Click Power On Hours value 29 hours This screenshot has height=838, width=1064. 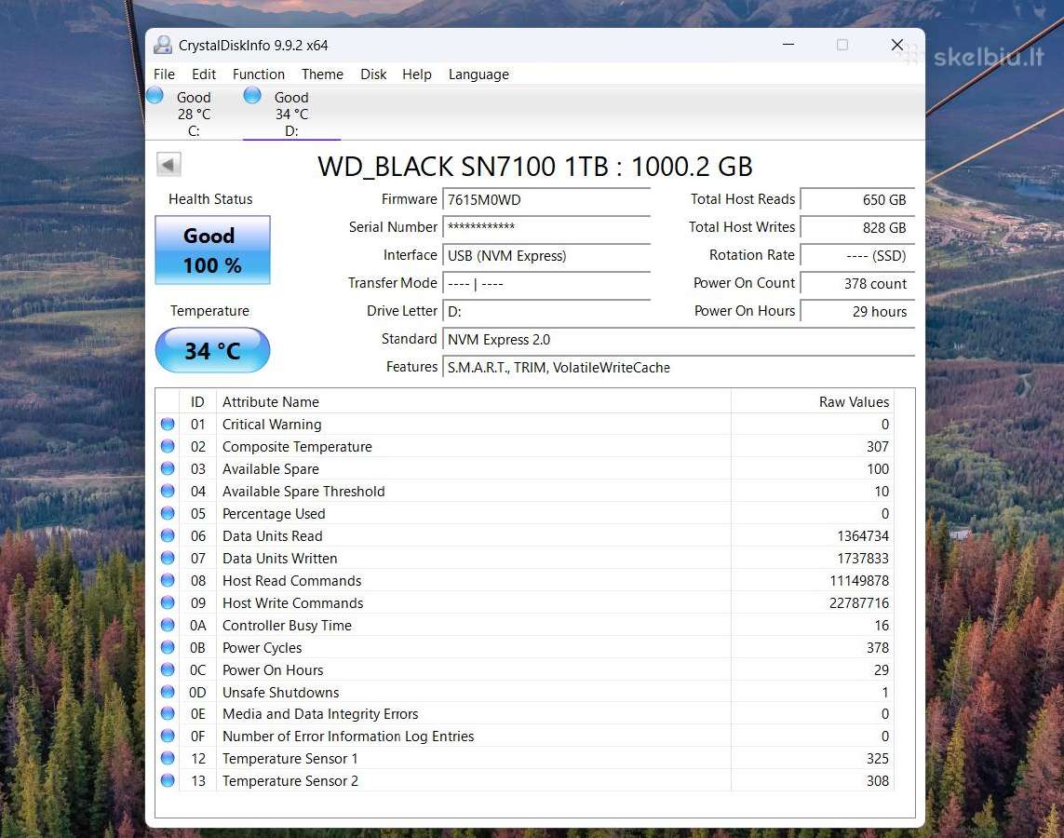[x=857, y=311]
